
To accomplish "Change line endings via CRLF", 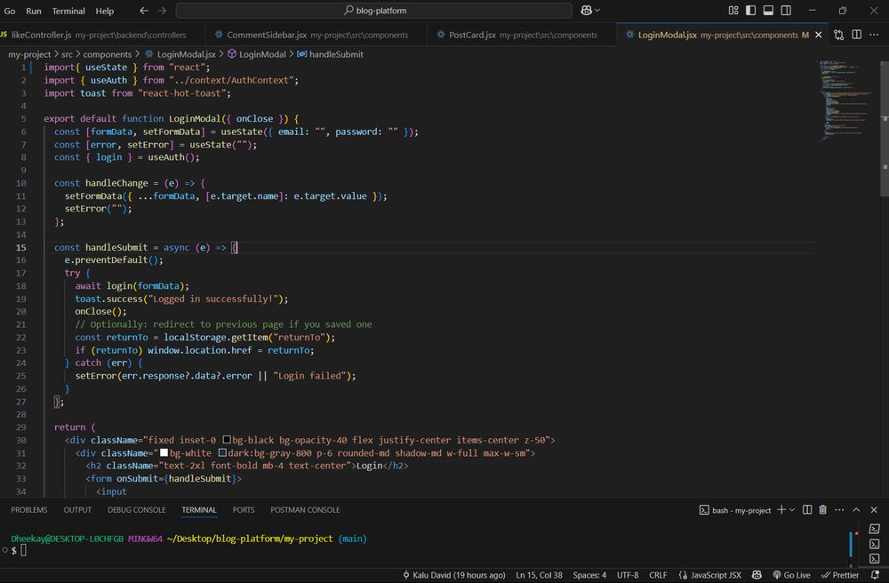I will [x=658, y=575].
